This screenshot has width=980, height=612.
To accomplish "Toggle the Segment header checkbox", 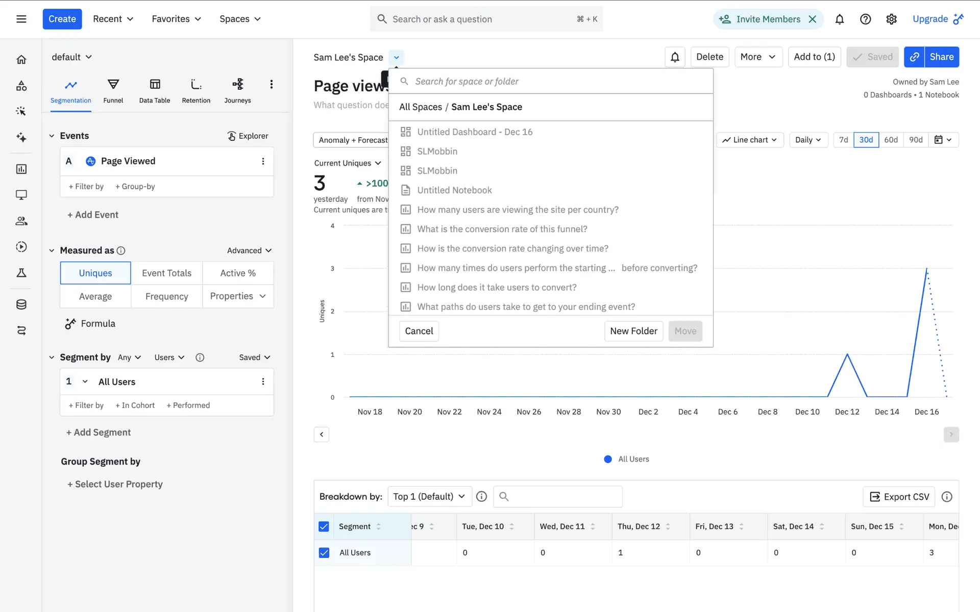I will 324,526.
